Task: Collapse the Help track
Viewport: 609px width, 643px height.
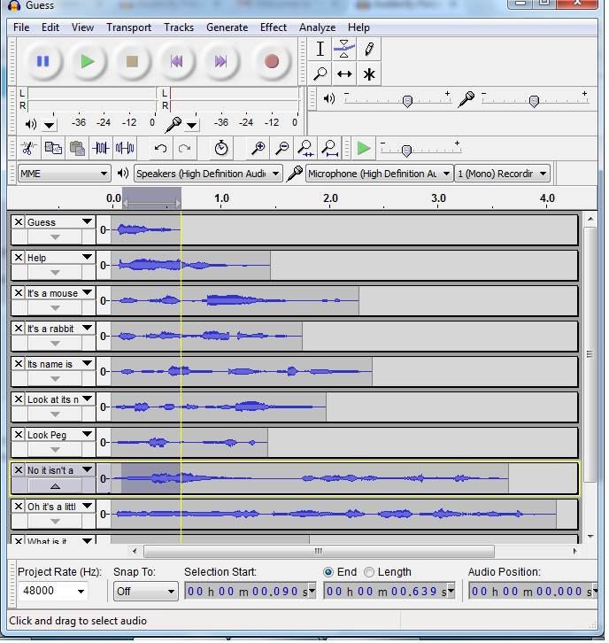Action: tap(55, 273)
